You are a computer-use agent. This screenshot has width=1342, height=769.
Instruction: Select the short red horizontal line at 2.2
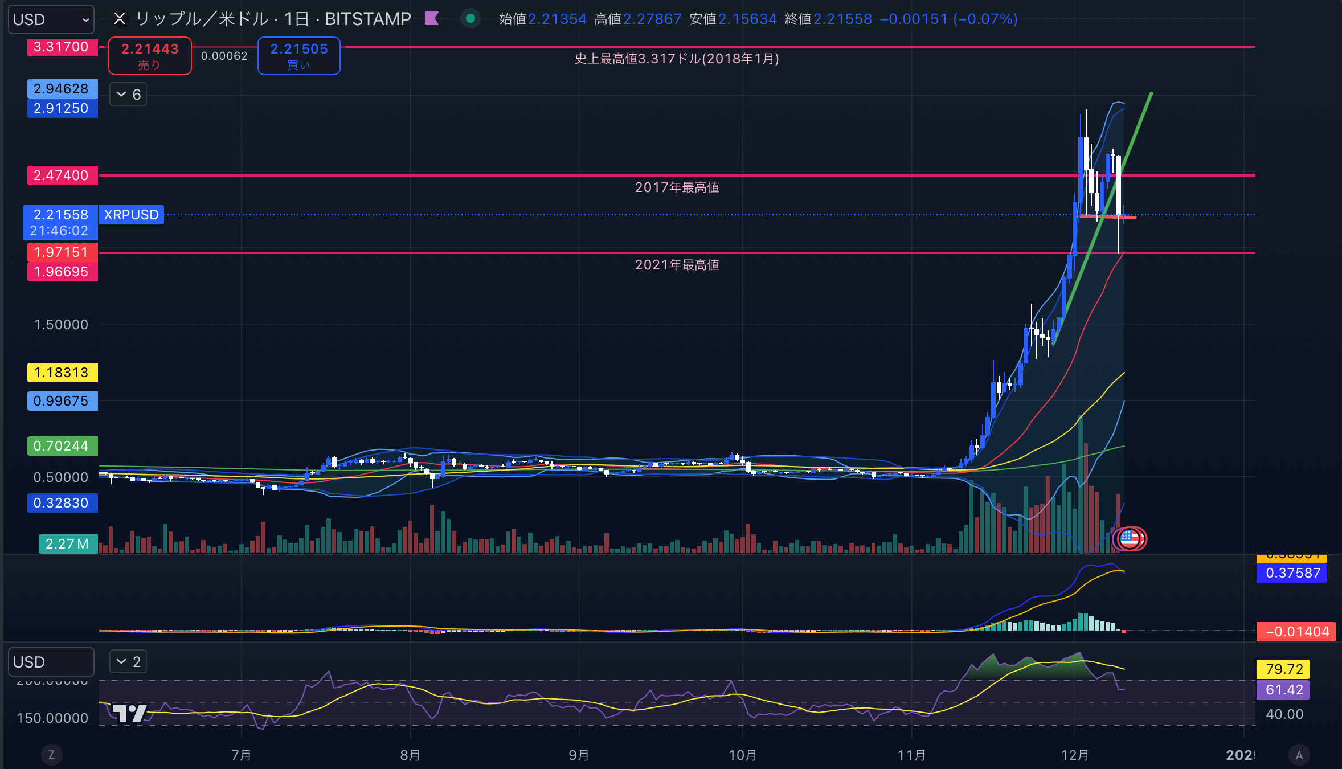coord(1108,216)
